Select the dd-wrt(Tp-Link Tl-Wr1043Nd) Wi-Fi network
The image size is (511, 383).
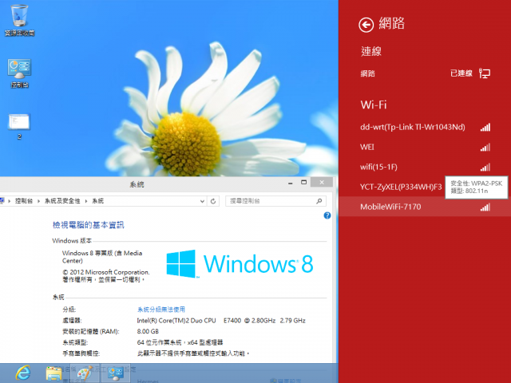tap(425, 127)
